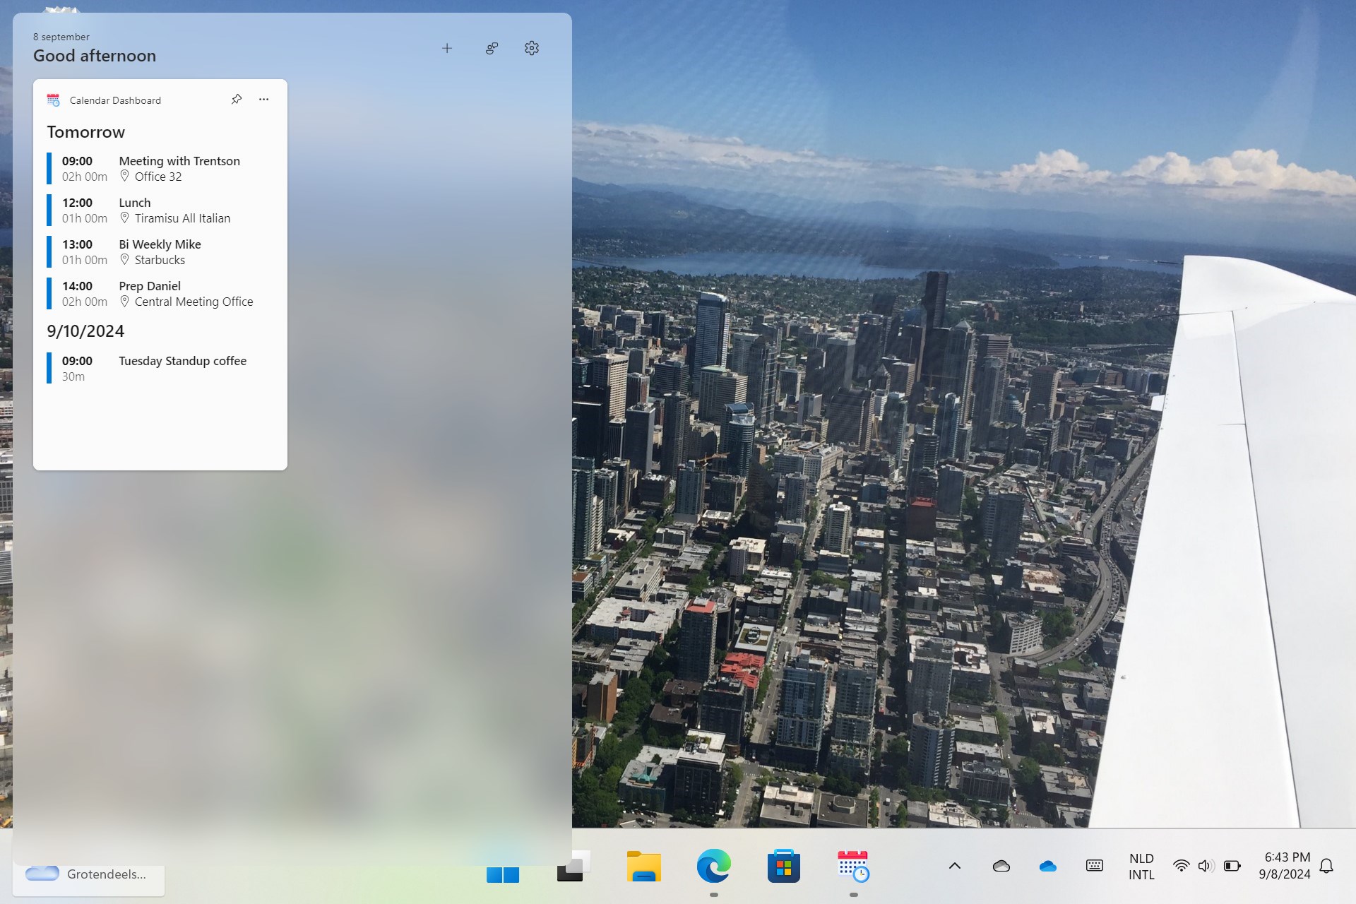Open the notification bell icon

click(x=1326, y=866)
